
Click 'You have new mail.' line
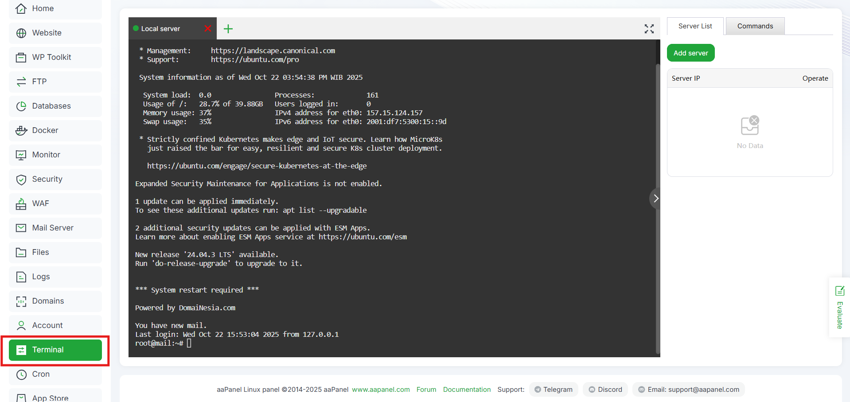tap(171, 325)
